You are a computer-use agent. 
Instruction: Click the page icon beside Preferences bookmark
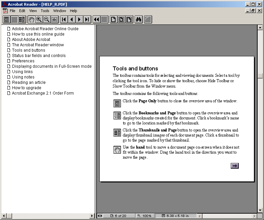(x=9, y=61)
